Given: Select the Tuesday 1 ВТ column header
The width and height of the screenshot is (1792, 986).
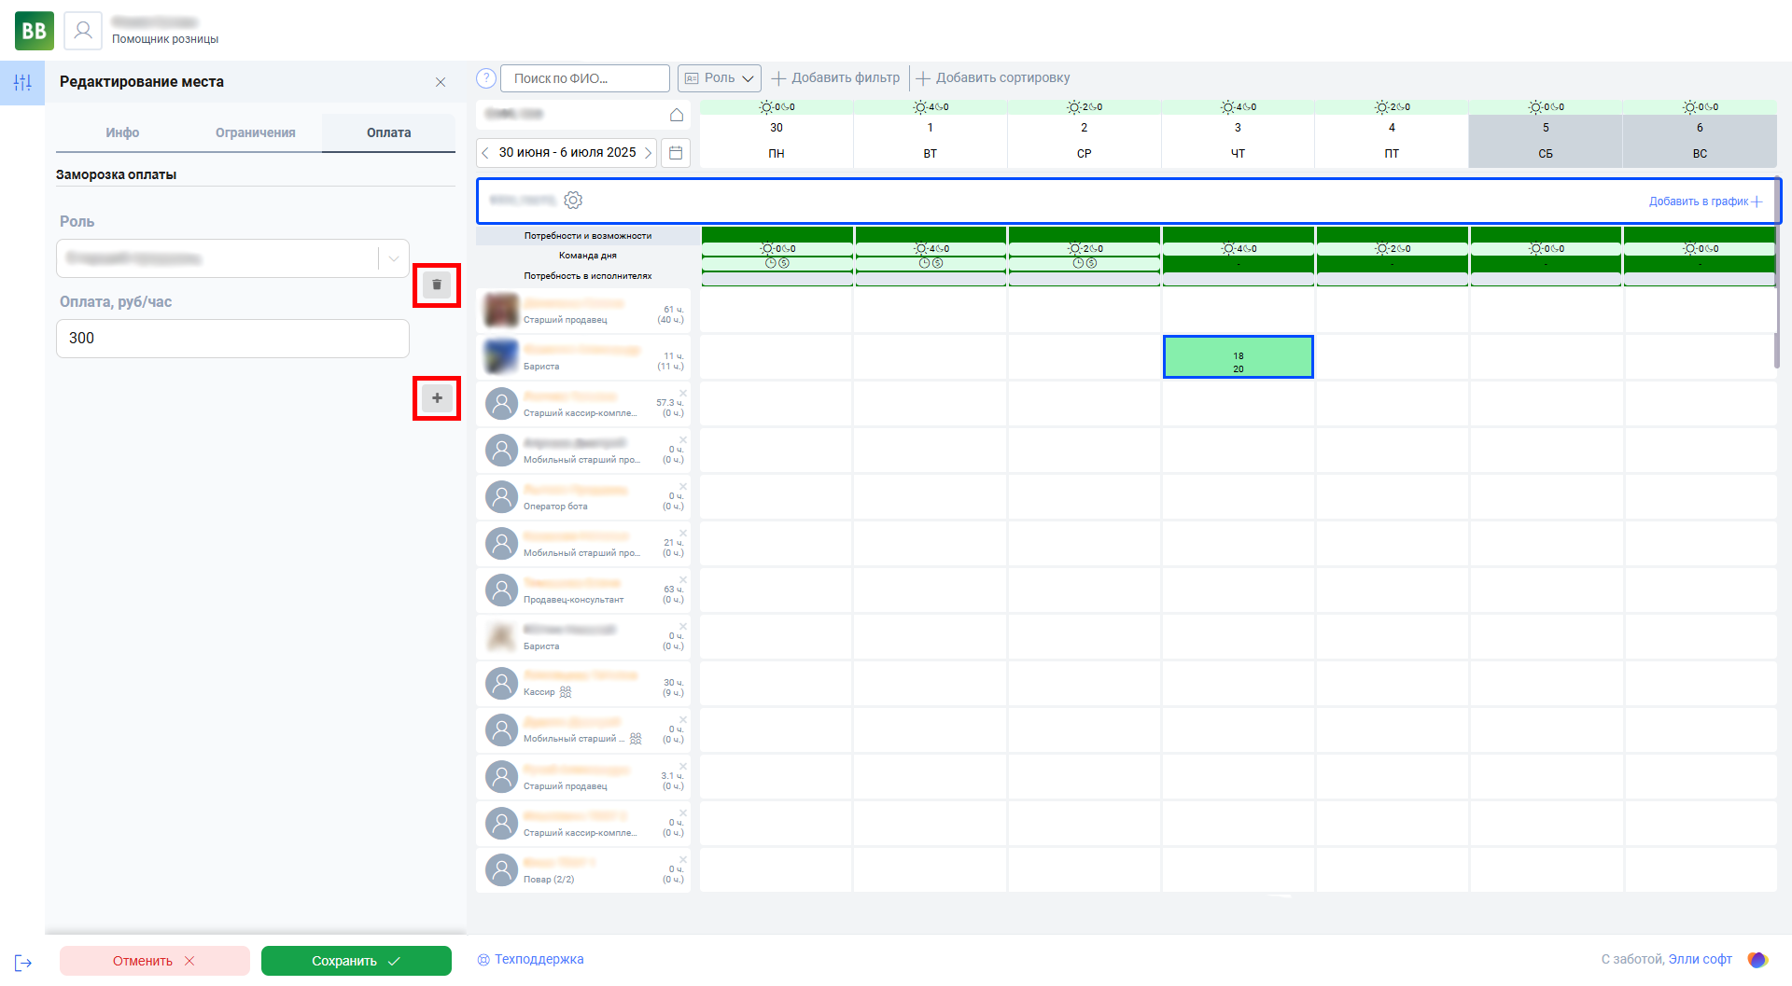Looking at the screenshot, I should (931, 141).
